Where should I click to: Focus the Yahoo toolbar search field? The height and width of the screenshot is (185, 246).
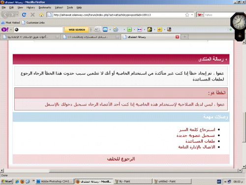point(38,30)
